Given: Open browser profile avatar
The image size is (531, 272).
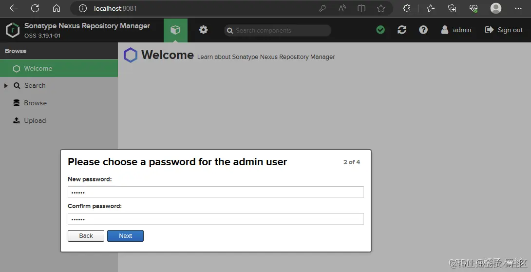Looking at the screenshot, I should point(496,8).
